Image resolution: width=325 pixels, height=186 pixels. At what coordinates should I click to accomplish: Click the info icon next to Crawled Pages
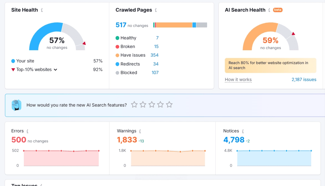click(156, 10)
